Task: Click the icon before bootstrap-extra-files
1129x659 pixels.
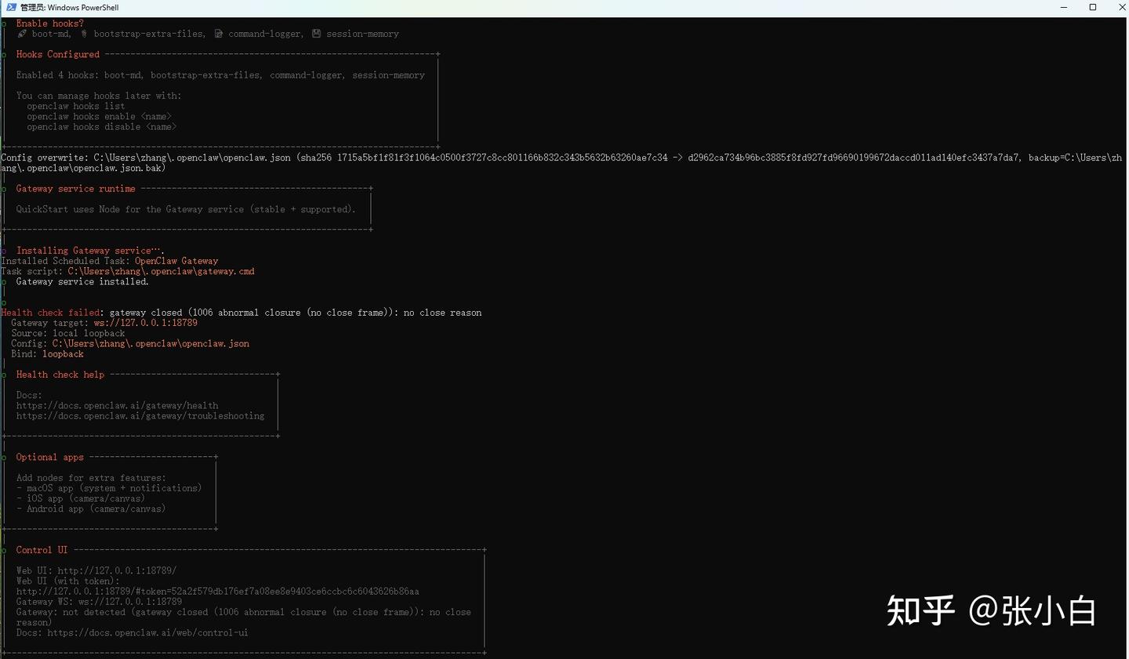Action: tap(84, 34)
